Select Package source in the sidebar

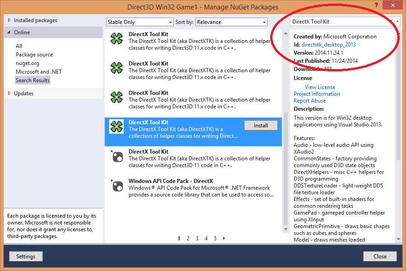34,55
